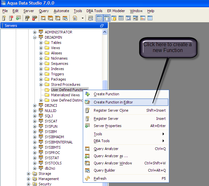Click the SQLJ schema icon
The image size is (209, 186).
point(41,116)
